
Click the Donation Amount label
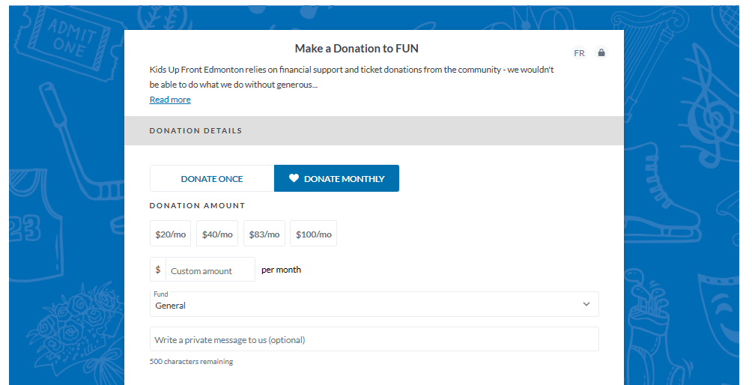pos(197,205)
